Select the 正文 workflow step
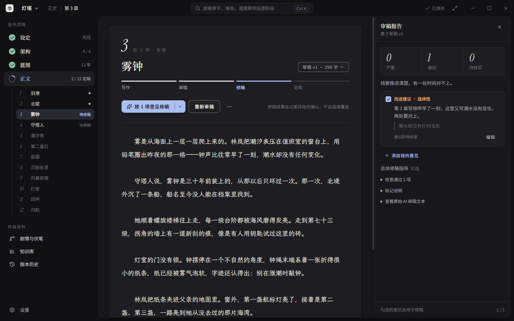This screenshot has height=321, width=514. click(x=49, y=79)
